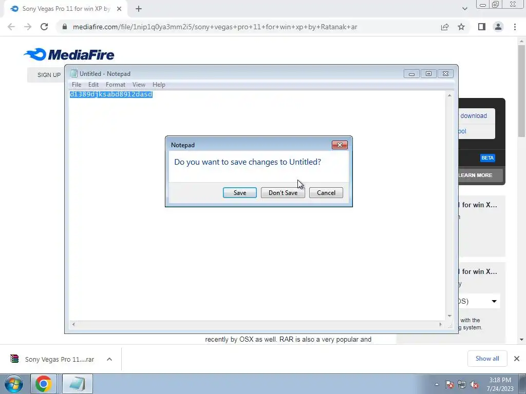Click the MediaFire logo
The width and height of the screenshot is (526, 394).
[x=69, y=54]
